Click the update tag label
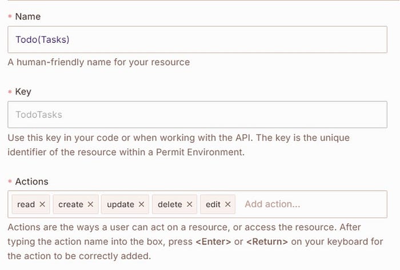The height and width of the screenshot is (270, 400). tap(121, 204)
